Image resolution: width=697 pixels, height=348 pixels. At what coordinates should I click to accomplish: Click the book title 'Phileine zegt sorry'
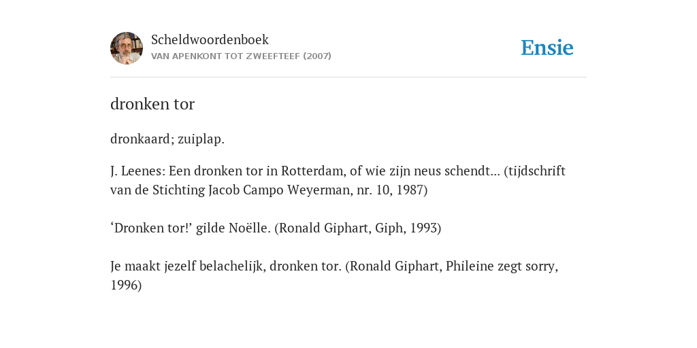500,266
